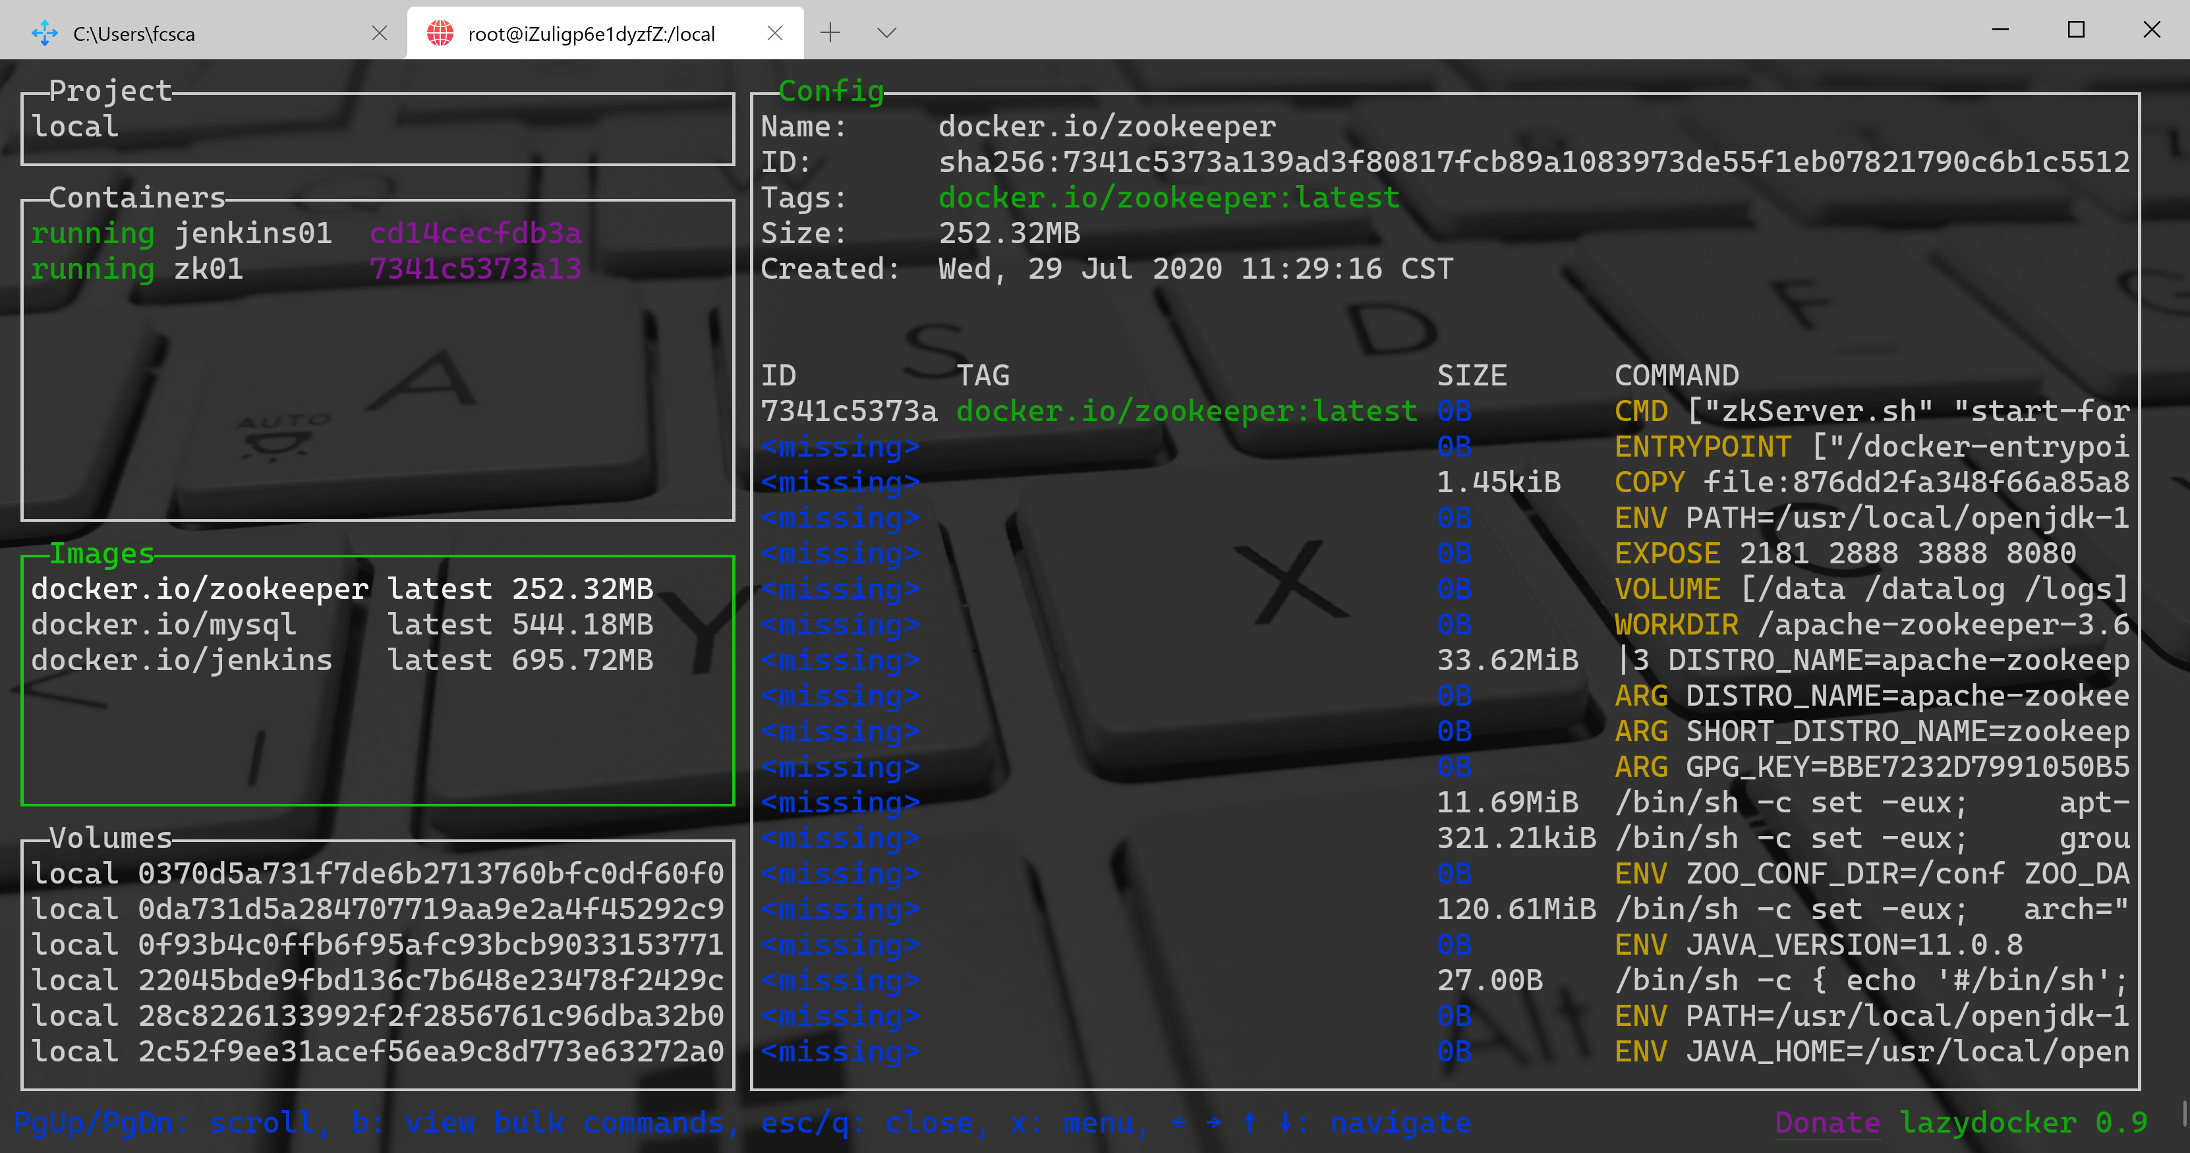Select first volume 0370d5a731f7 entry
The height and width of the screenshot is (1153, 2190).
tap(376, 874)
